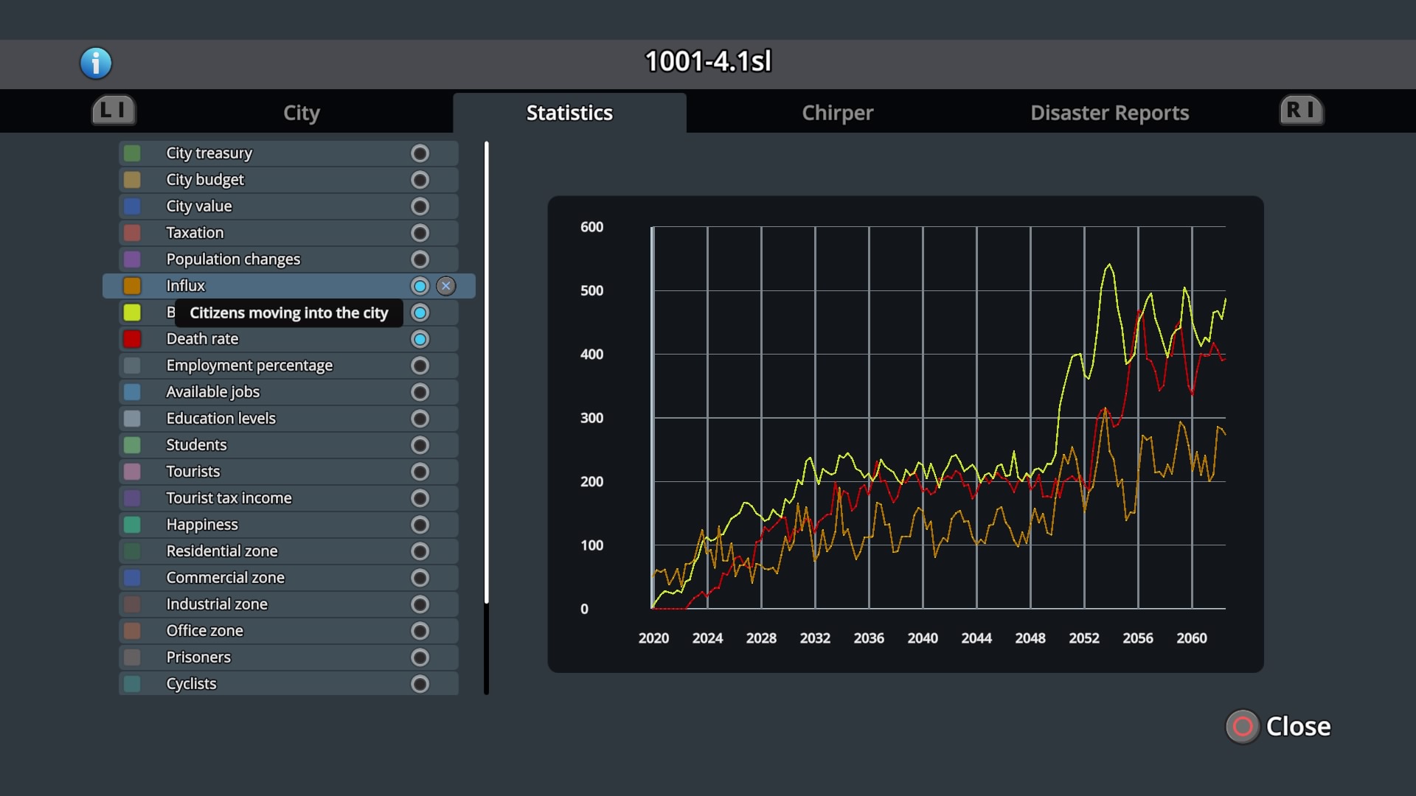
Task: Select the City treasury list label
Action: tap(209, 153)
